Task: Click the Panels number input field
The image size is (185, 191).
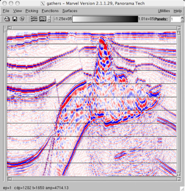Action: pos(176,19)
